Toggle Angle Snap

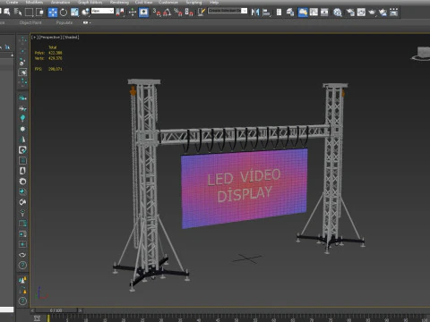coord(167,12)
